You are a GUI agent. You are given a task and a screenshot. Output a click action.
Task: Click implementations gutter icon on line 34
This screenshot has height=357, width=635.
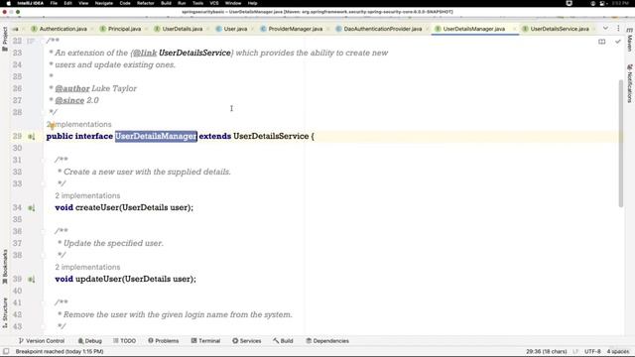pos(31,207)
